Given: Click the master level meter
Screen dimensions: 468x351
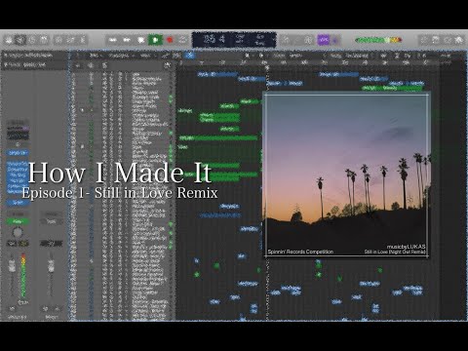Looking at the screenshot, I should pyautogui.click(x=378, y=40).
